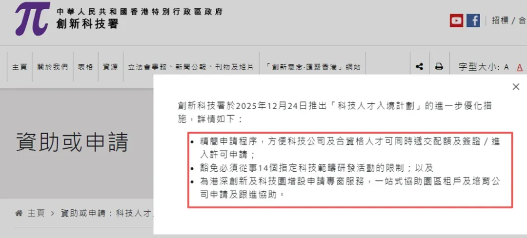Click the 資助或申請 page heading
The height and width of the screenshot is (238, 527).
(72, 142)
